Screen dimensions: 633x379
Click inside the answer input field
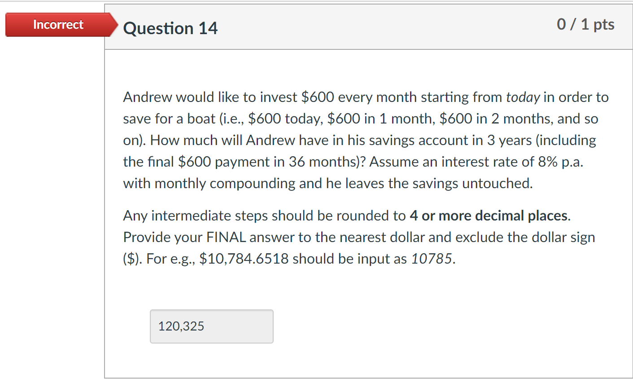pyautogui.click(x=211, y=326)
